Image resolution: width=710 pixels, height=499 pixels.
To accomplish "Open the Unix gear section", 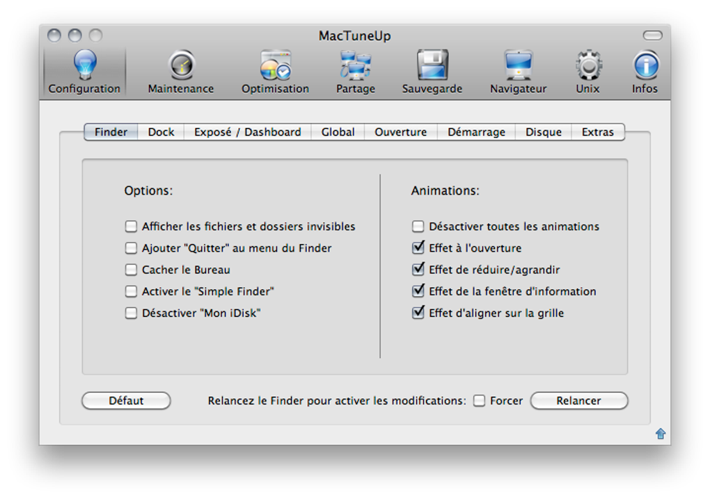I will pyautogui.click(x=587, y=72).
